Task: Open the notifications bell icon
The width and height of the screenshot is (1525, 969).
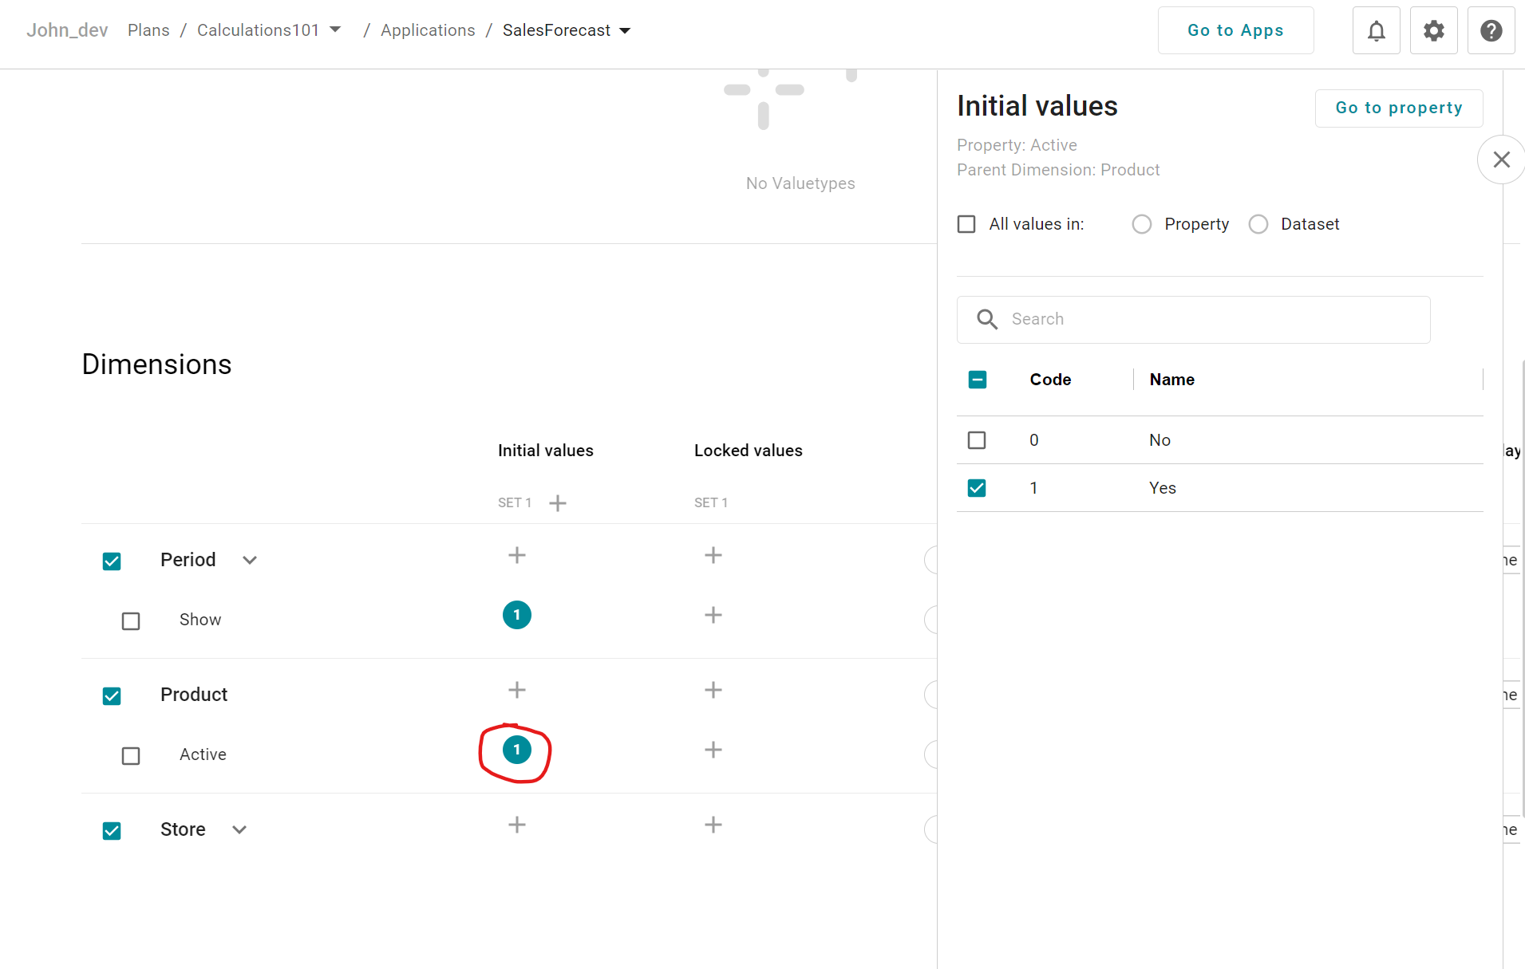Action: pos(1376,31)
